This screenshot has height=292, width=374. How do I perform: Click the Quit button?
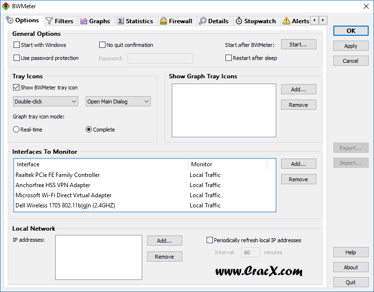pos(351,282)
